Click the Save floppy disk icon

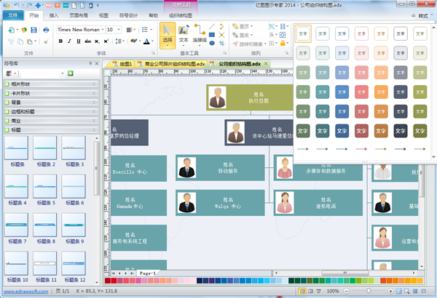(x=34, y=30)
